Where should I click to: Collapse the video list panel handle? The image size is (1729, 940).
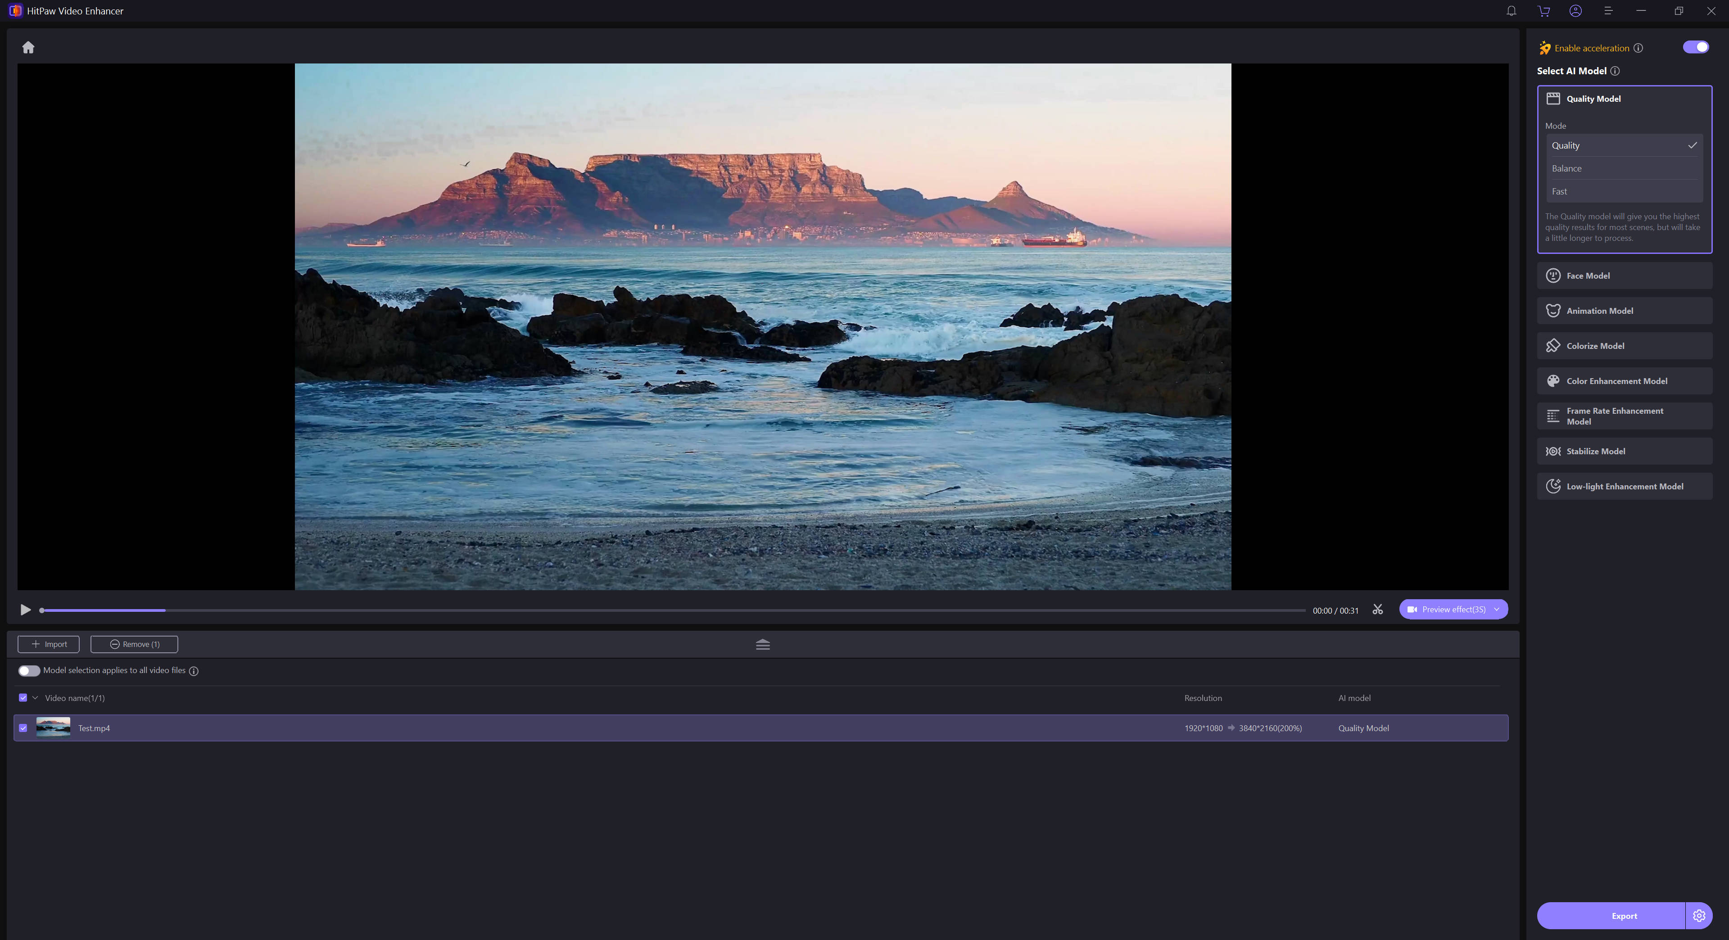[762, 644]
